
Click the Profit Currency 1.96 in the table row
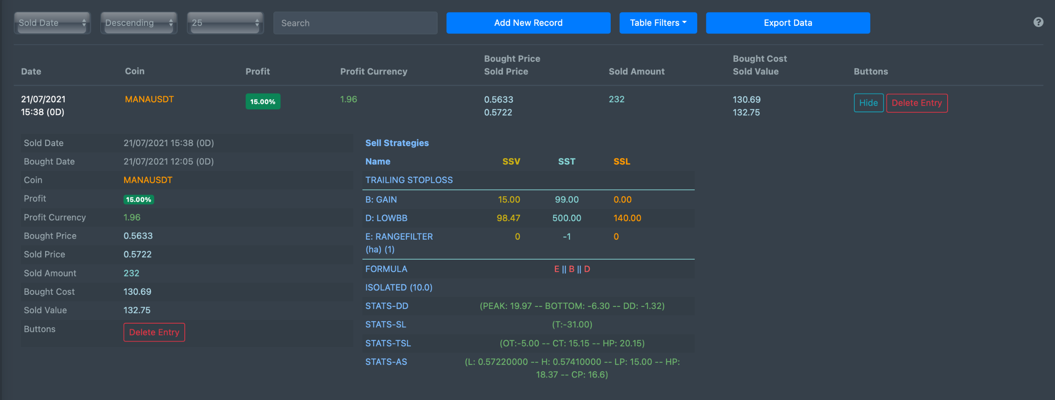click(349, 99)
